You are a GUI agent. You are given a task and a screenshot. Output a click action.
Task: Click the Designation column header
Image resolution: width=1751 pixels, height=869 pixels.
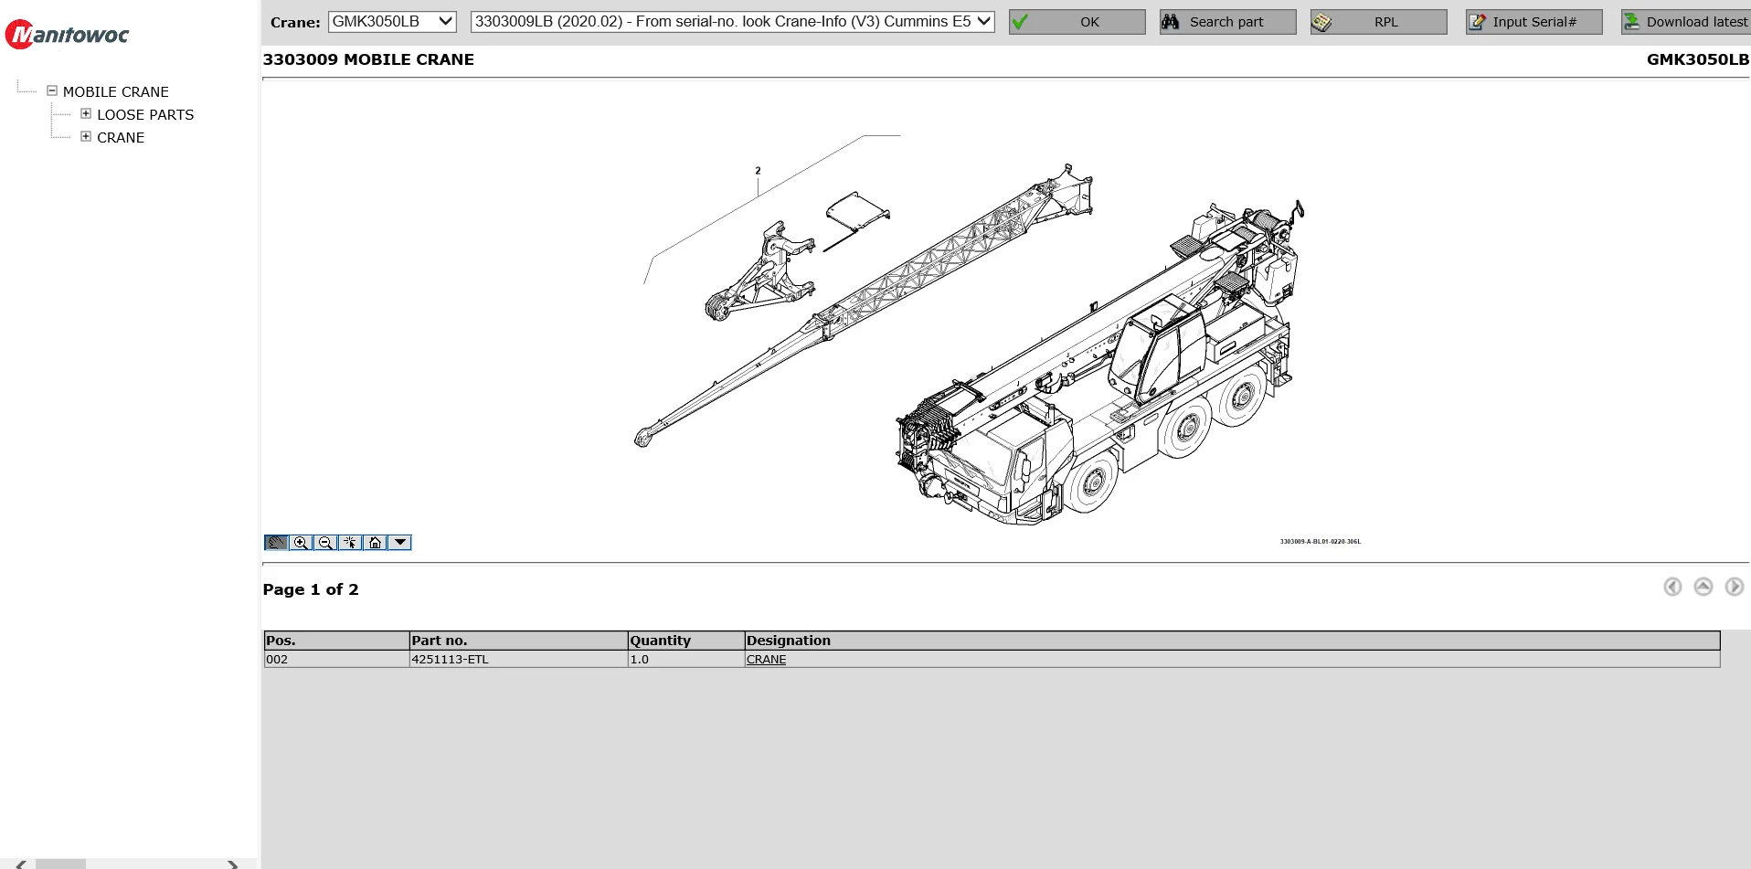tap(1232, 641)
